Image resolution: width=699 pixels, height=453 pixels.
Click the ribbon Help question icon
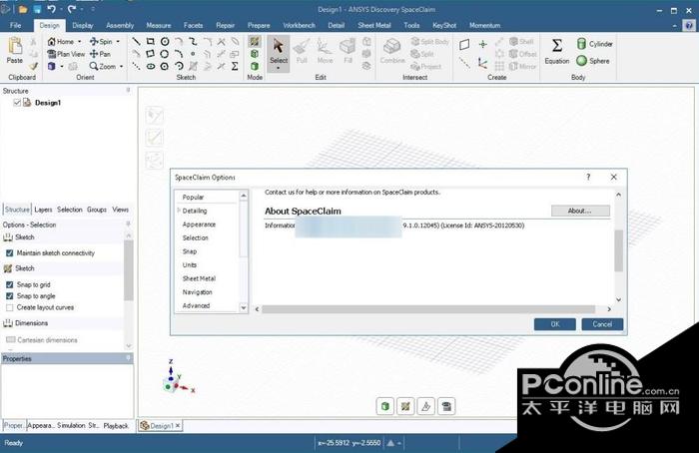(x=689, y=25)
